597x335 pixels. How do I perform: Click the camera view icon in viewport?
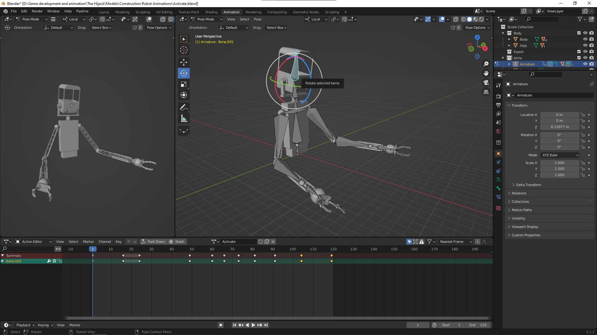(486, 83)
